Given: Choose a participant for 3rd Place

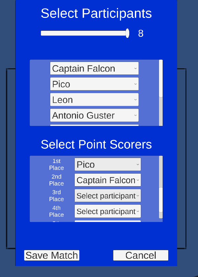Looking at the screenshot, I should 108,195.
